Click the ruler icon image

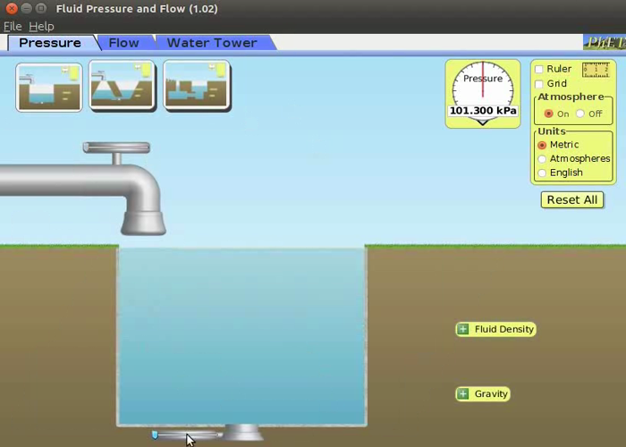point(596,70)
